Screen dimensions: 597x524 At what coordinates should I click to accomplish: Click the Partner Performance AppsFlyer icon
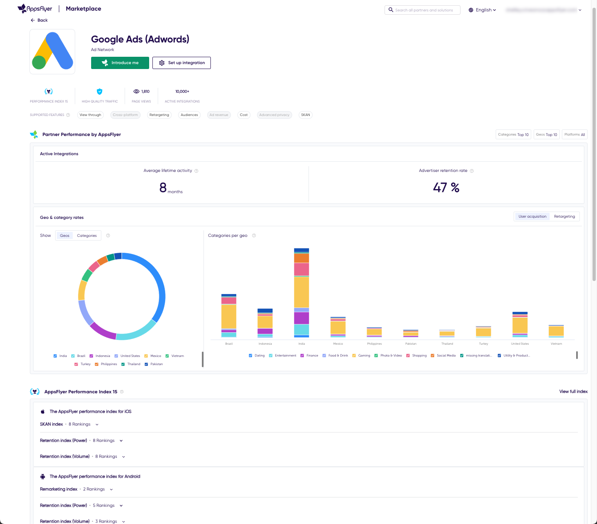[34, 134]
